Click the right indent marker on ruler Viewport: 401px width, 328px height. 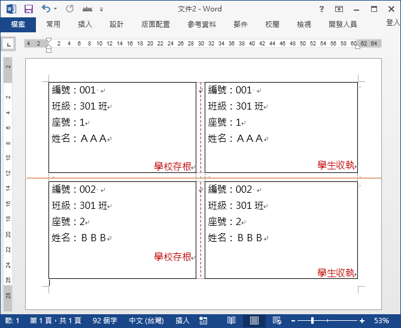click(357, 47)
